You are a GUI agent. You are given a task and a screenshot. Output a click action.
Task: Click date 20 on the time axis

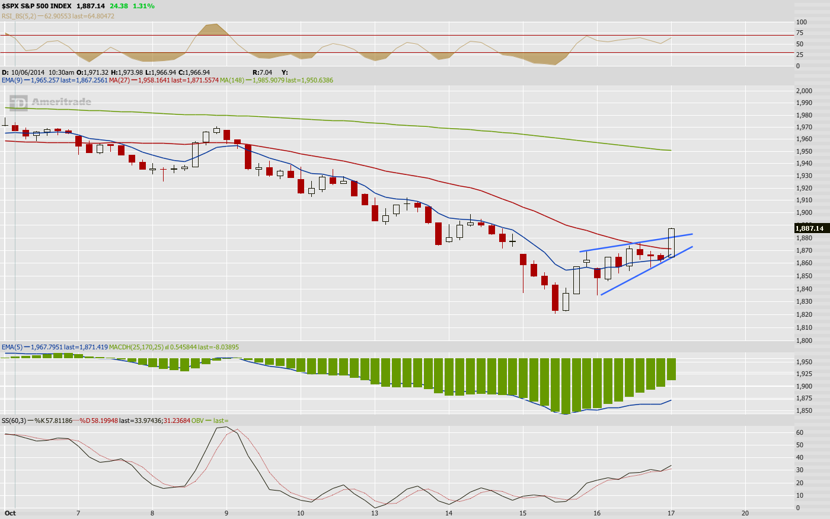tap(745, 513)
